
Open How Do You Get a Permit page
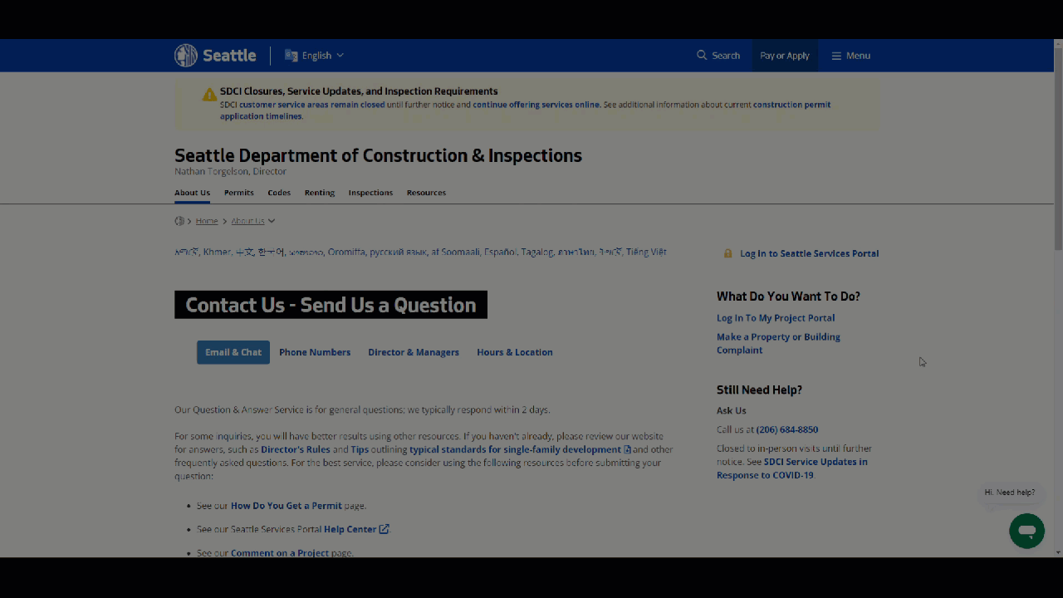287,506
